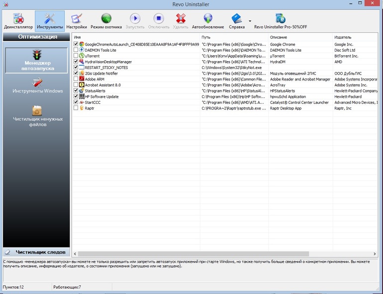This screenshot has width=383, height=294.
Task: Click horizontal scrollbar right arrow
Action: click(375, 254)
